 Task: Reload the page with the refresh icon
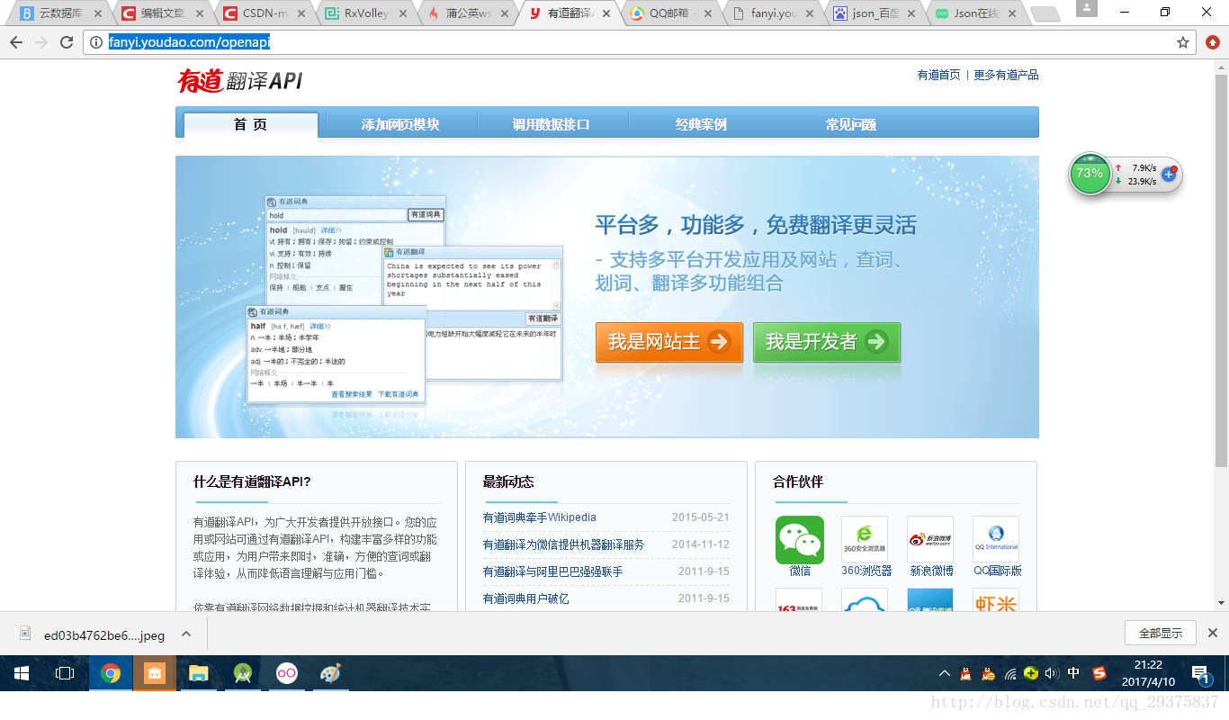67,42
